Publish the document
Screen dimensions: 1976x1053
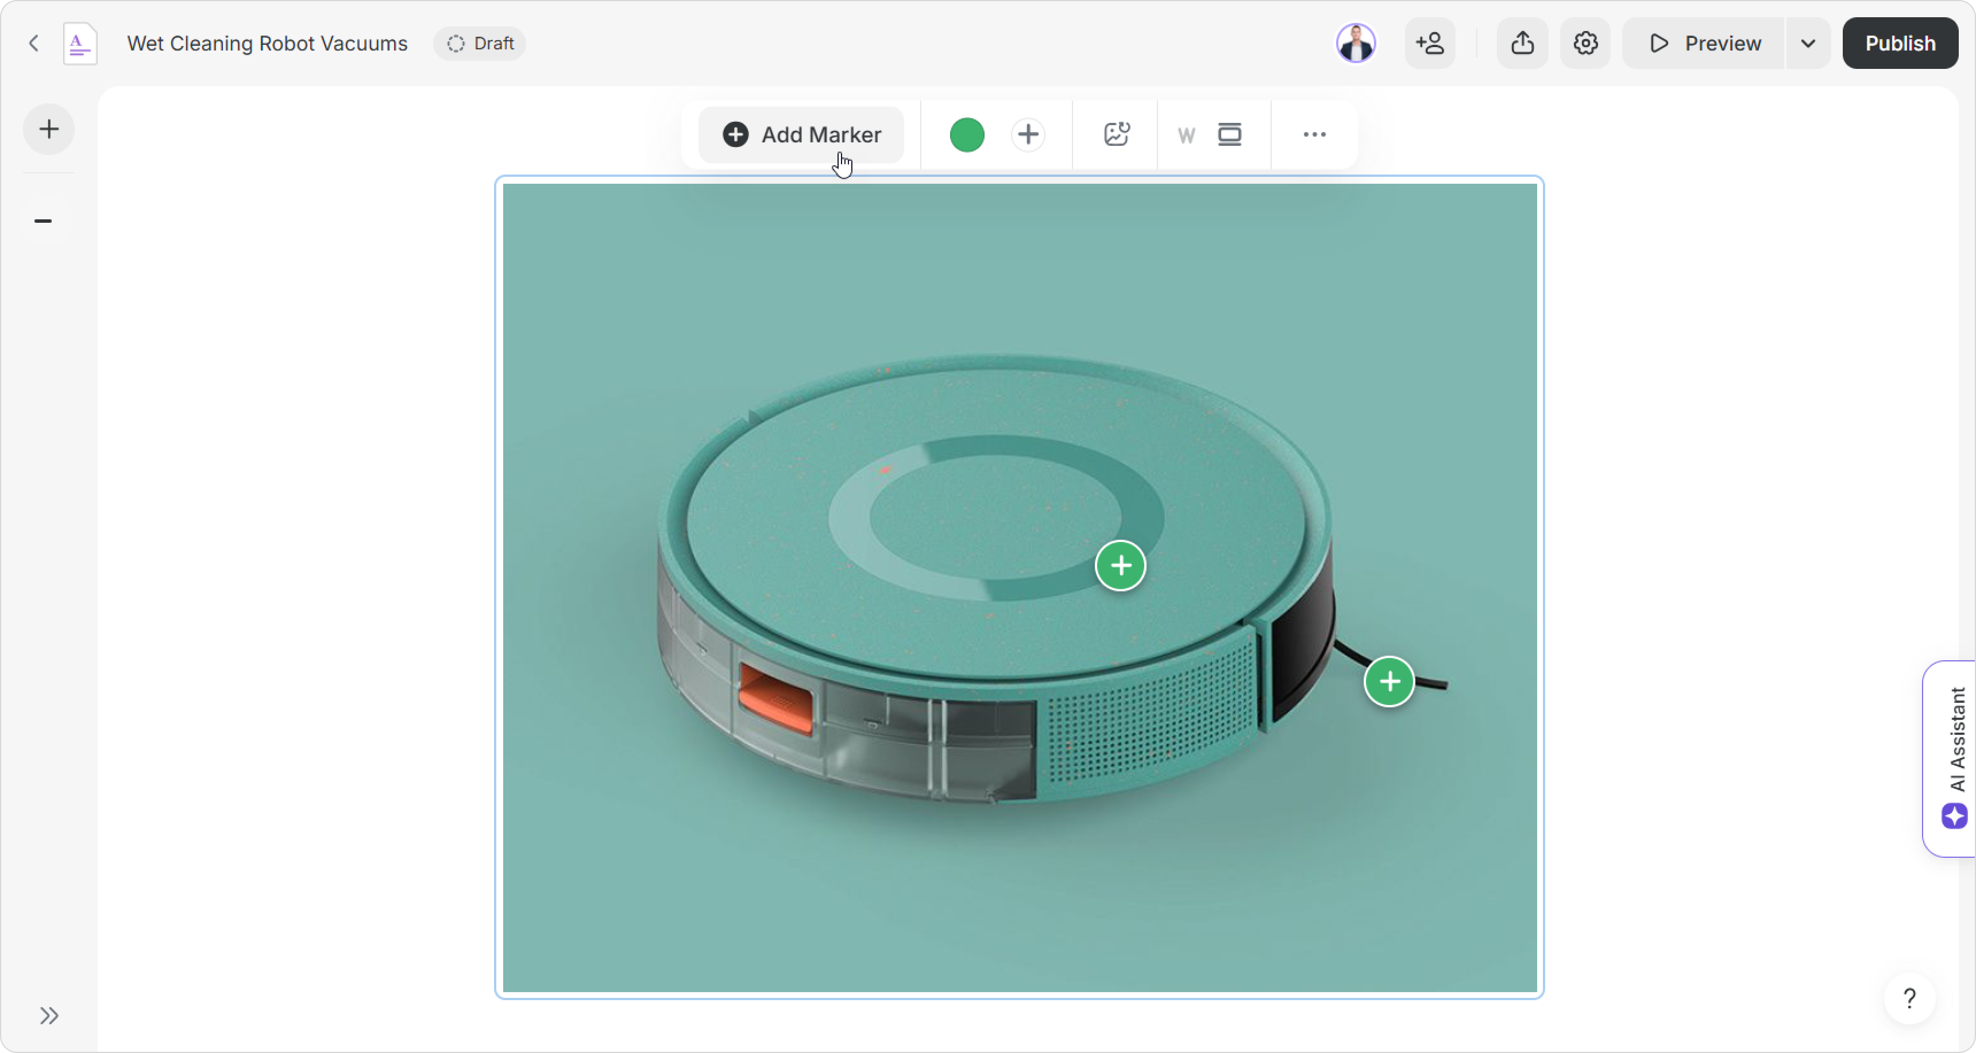pos(1899,44)
